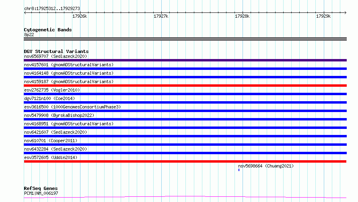The height and width of the screenshot is (202, 358).
Task: Click esv3616500 1000GenomesConsortiumPhase3 label
Action: pyautogui.click(x=72, y=107)
